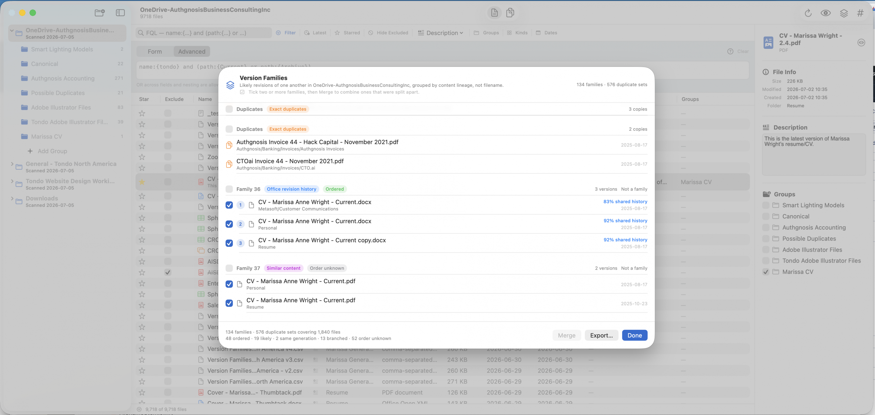Click Authgnosis Invoice 44 Hack Capital duplicate icon
875x415 pixels.
pos(229,145)
